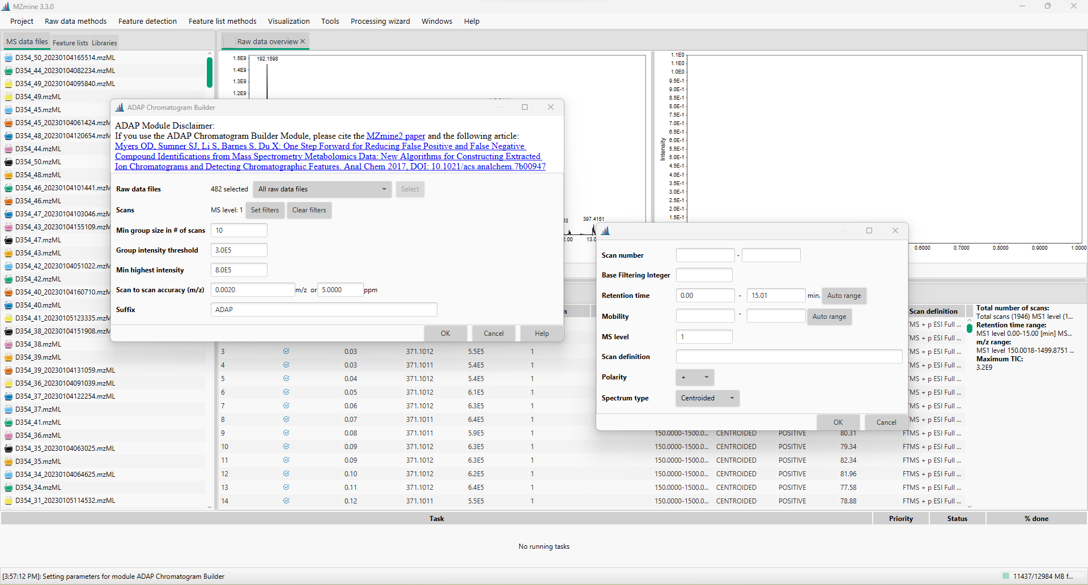Switch to the Libraries tab

pyautogui.click(x=104, y=42)
